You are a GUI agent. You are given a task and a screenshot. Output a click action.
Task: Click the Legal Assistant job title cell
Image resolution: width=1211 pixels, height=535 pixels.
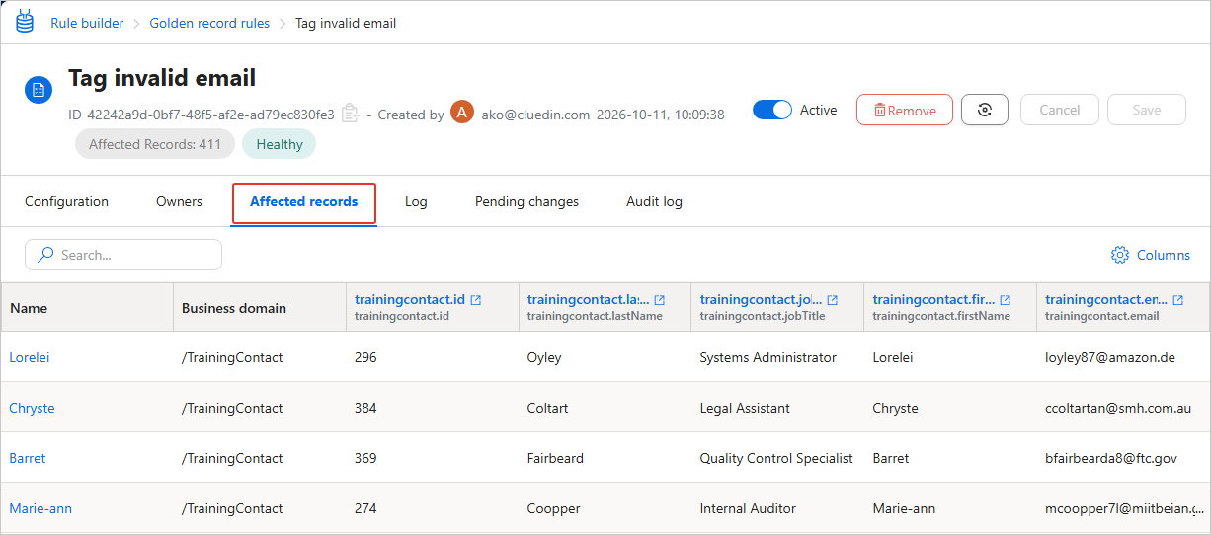click(747, 408)
